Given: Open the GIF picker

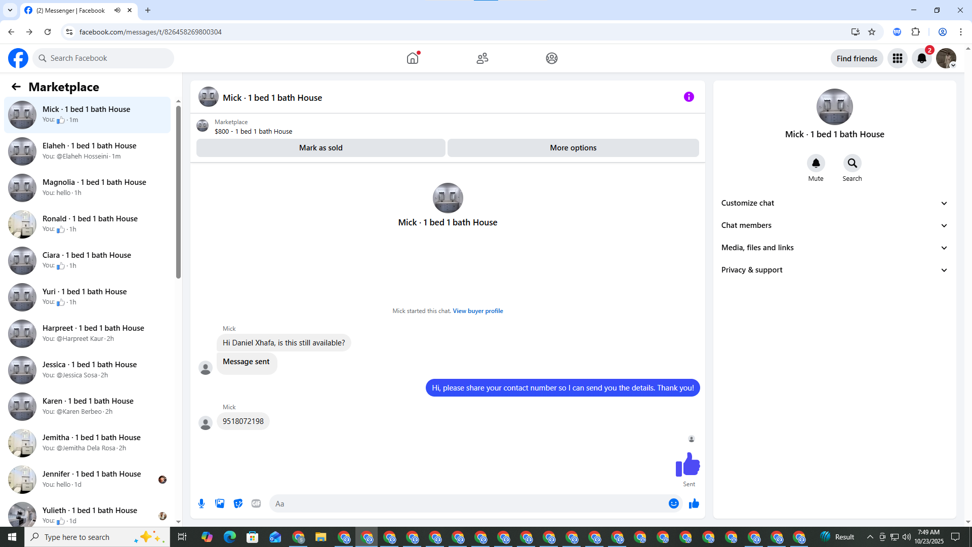Looking at the screenshot, I should (x=256, y=503).
